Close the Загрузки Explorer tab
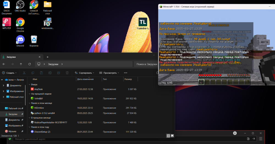 tap(39, 57)
